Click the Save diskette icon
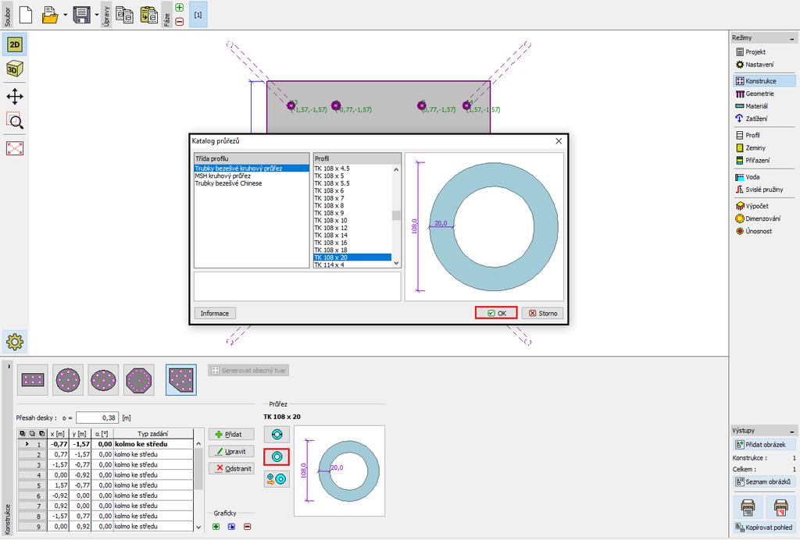Viewport: 800px width, 540px height. (81, 15)
